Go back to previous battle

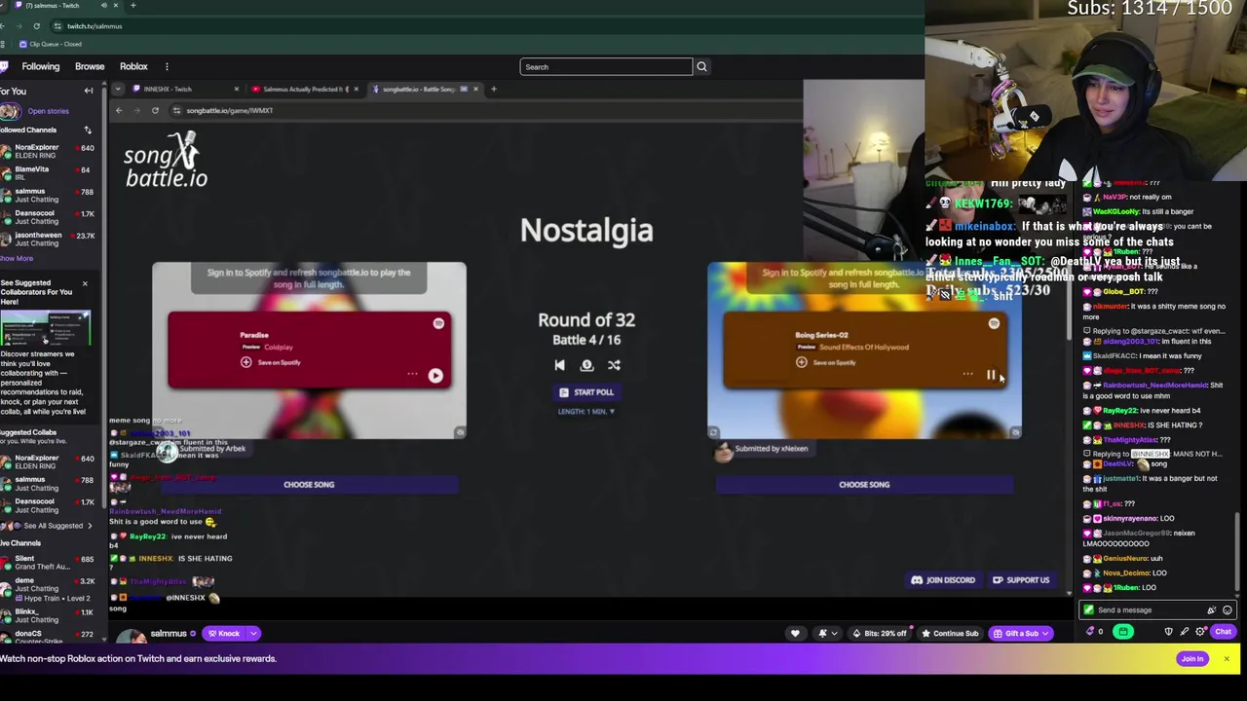click(x=559, y=365)
